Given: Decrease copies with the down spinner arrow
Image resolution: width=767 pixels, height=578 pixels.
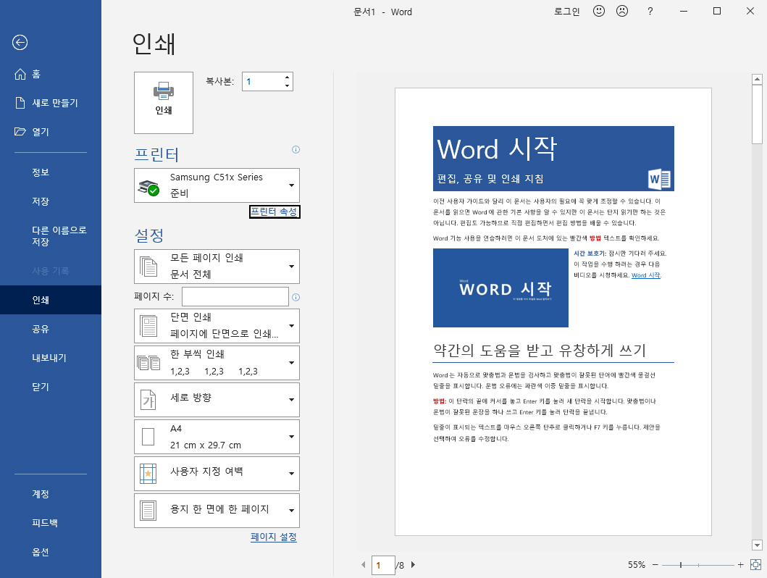Looking at the screenshot, I should click(x=287, y=86).
